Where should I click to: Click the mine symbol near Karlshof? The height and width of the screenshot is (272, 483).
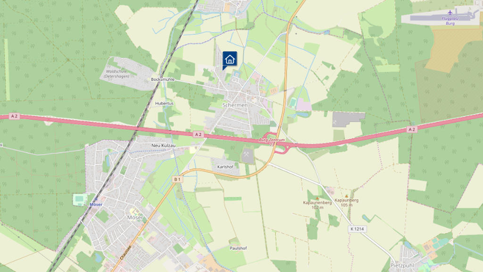[x=246, y=154]
